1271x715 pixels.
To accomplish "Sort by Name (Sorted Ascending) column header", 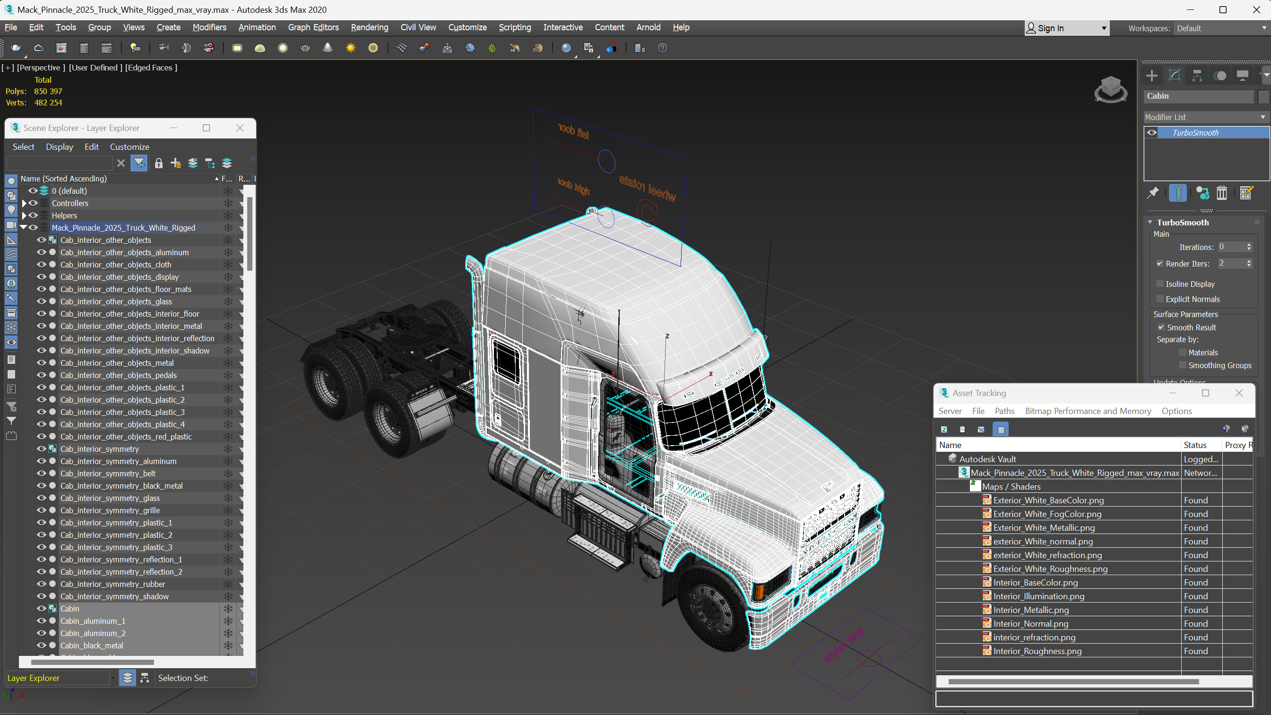I will pyautogui.click(x=120, y=179).
